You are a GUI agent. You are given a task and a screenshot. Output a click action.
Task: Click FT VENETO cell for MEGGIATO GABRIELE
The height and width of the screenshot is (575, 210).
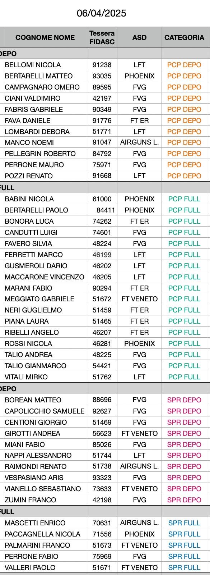[139, 299]
